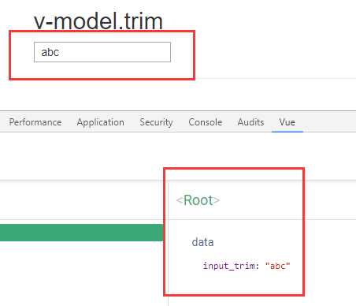Click the closing angle bracket after Root
The height and width of the screenshot is (306, 356).
(x=217, y=201)
